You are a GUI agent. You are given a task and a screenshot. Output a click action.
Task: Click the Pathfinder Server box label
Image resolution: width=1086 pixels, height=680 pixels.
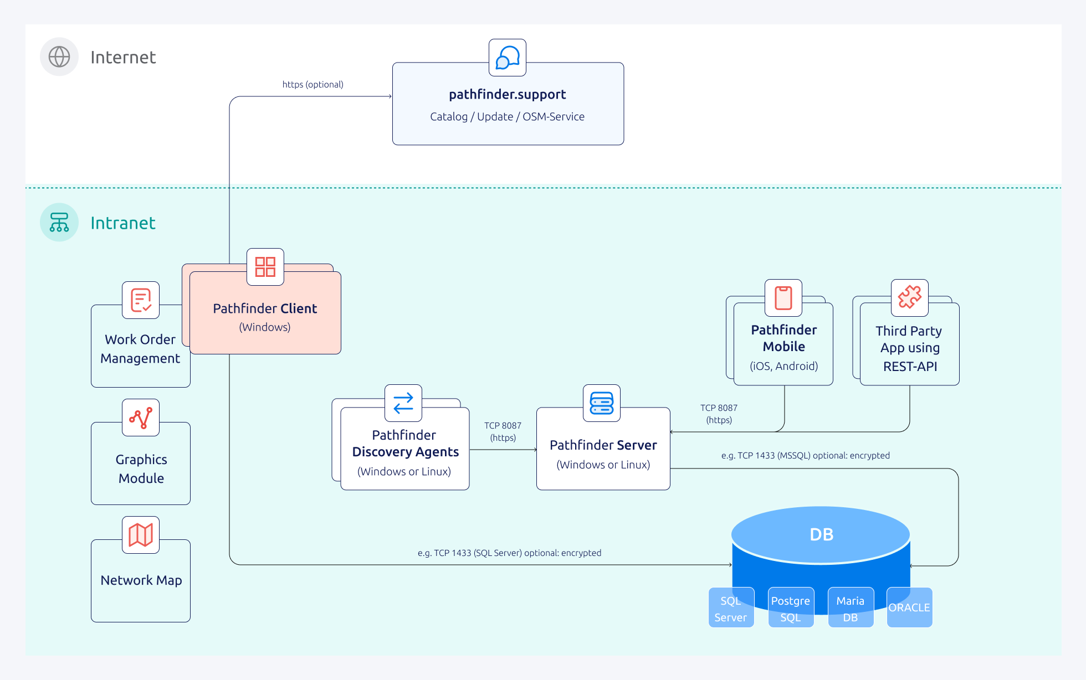click(x=603, y=446)
